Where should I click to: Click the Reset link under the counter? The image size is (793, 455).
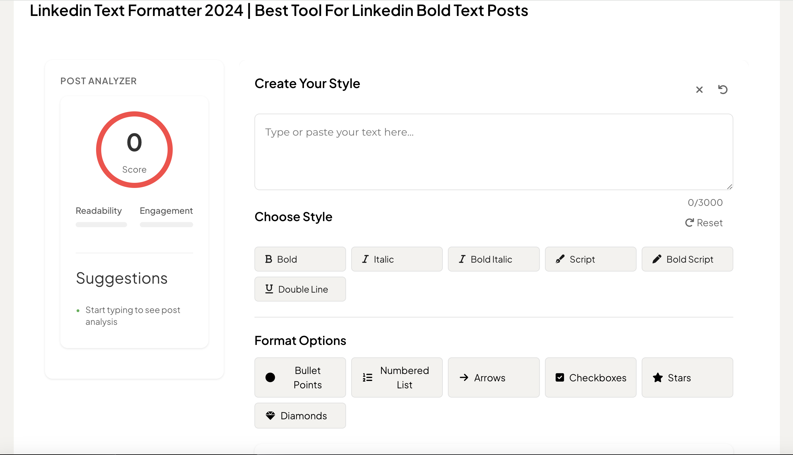click(704, 223)
